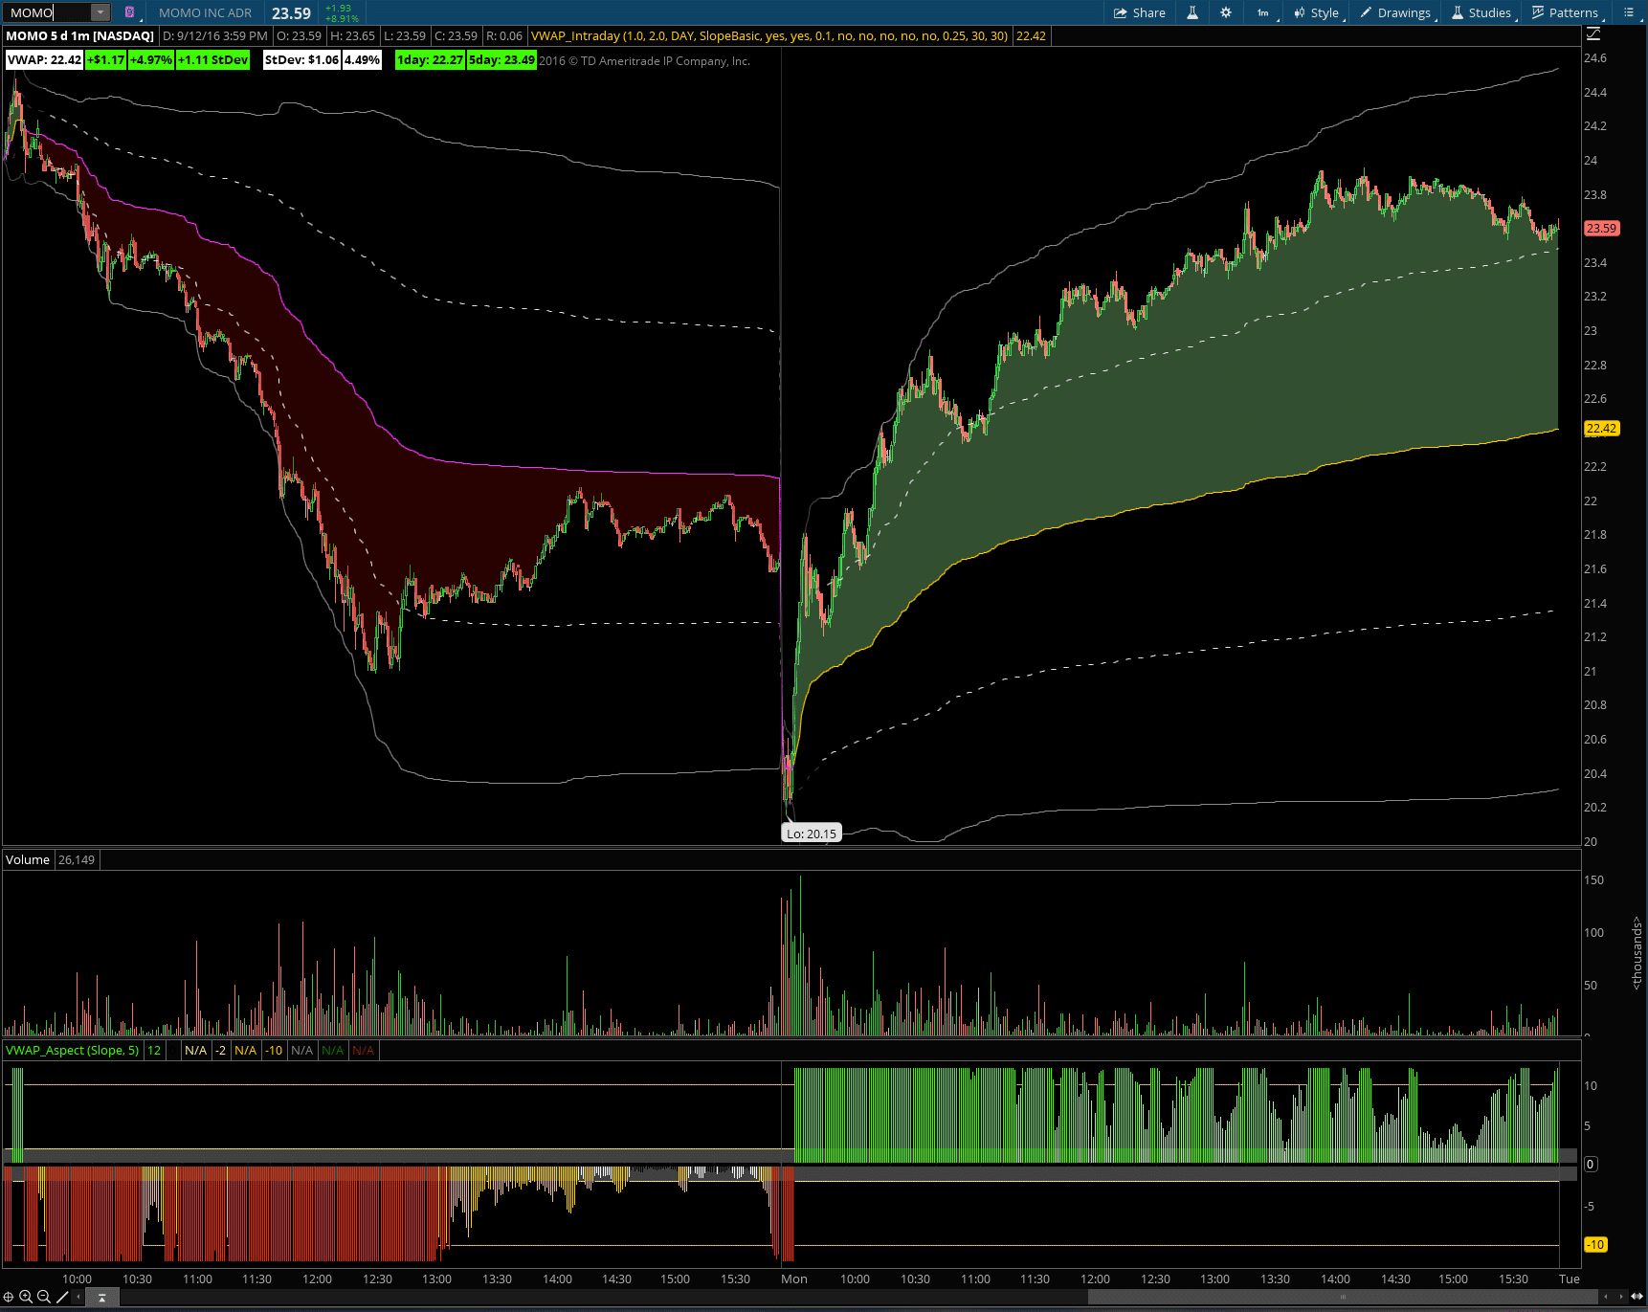
Task: Click the VWAP: 22.42 label
Action: click(x=44, y=59)
